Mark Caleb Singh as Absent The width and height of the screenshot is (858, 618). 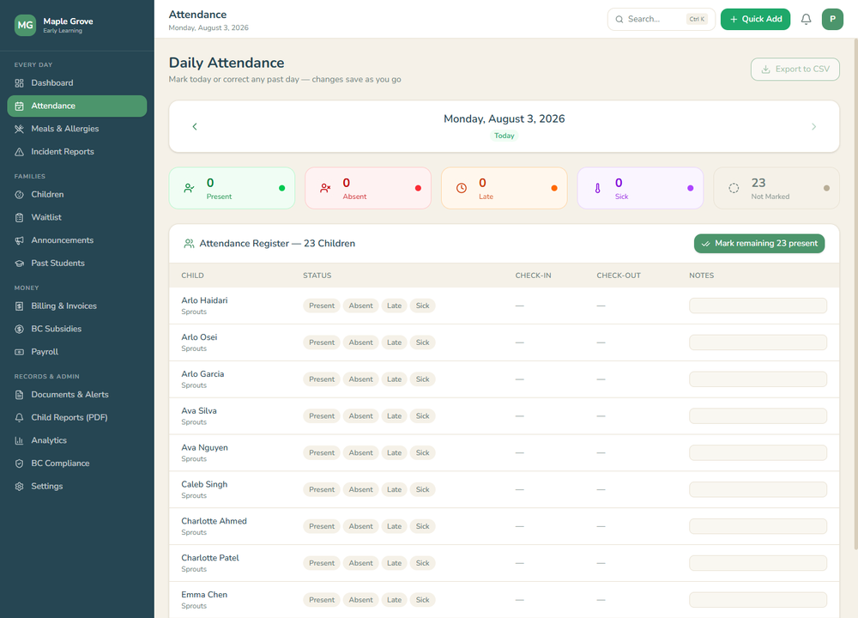(360, 489)
